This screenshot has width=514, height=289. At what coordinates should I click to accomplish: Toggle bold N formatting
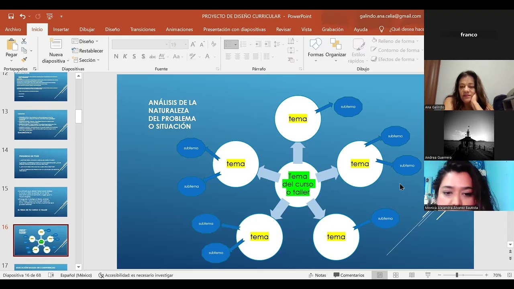[x=116, y=57]
